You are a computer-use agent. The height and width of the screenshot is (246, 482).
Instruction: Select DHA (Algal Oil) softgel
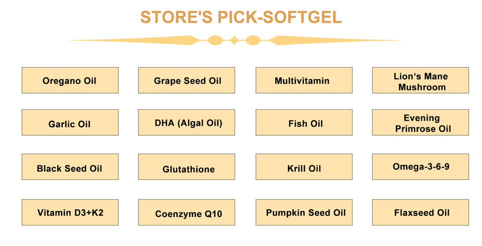pos(186,123)
